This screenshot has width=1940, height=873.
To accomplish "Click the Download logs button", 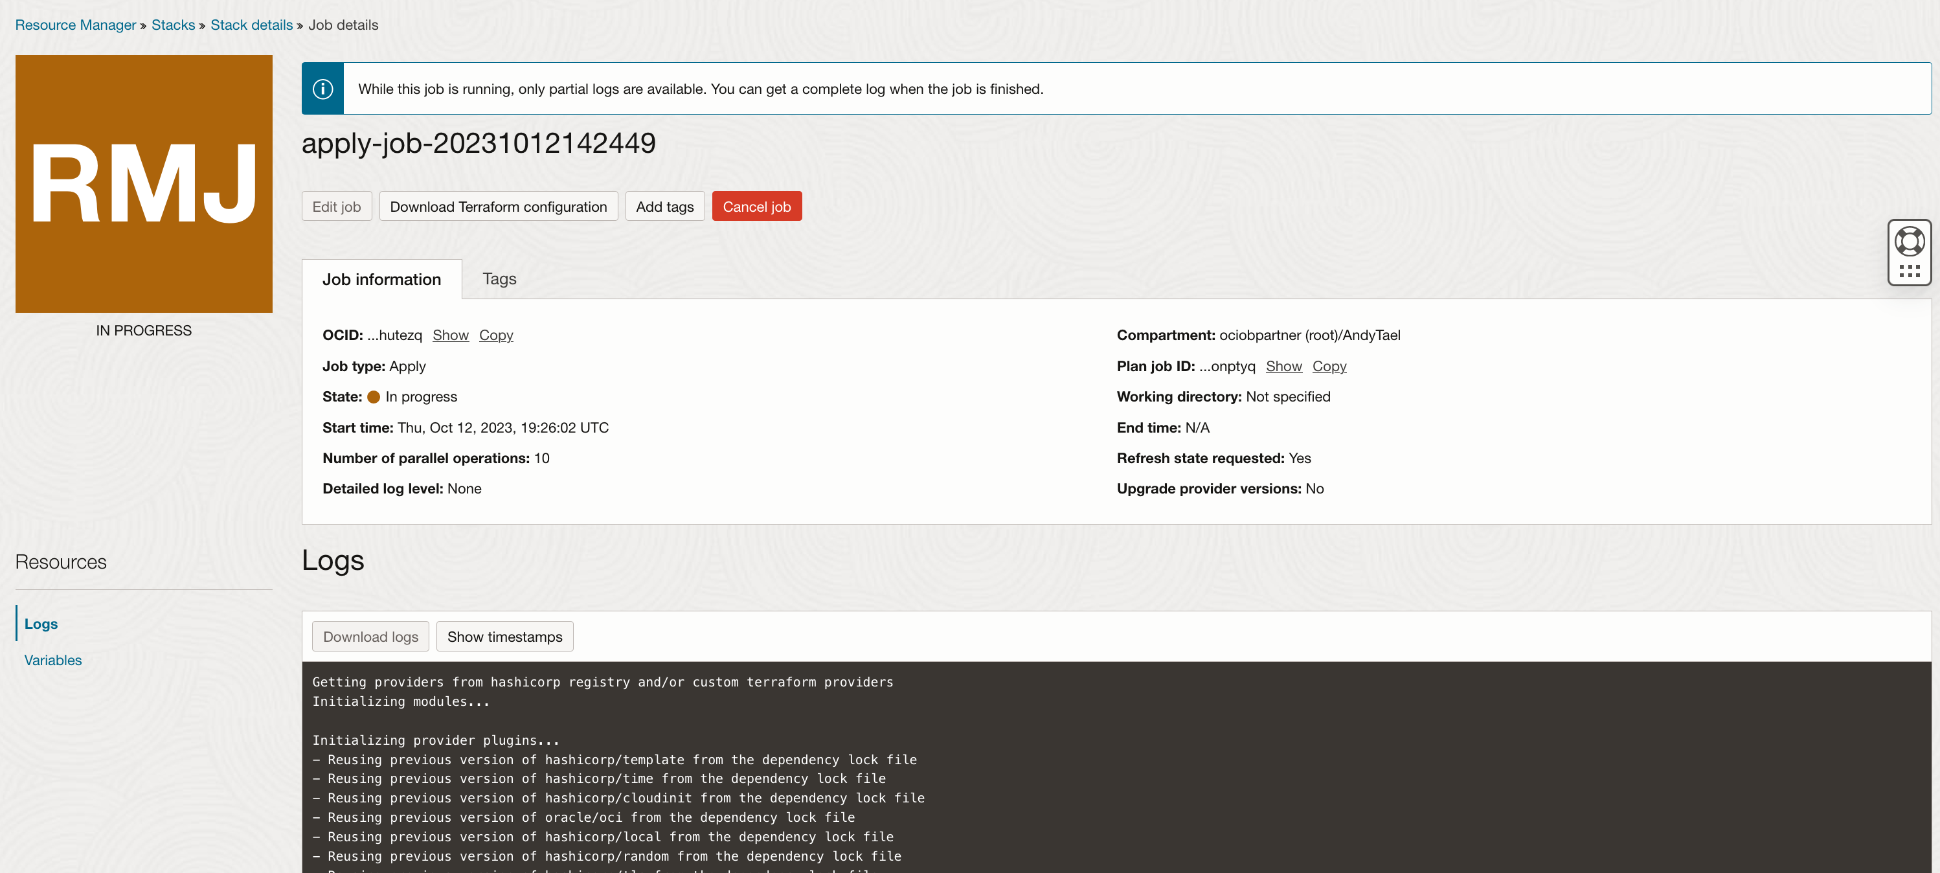I will coord(370,637).
